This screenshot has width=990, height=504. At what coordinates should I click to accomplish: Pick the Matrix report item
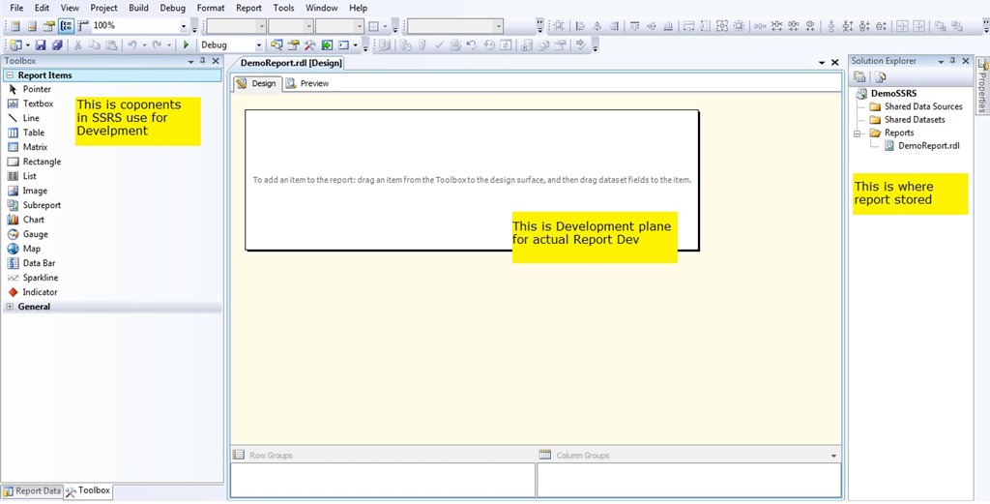click(x=35, y=147)
